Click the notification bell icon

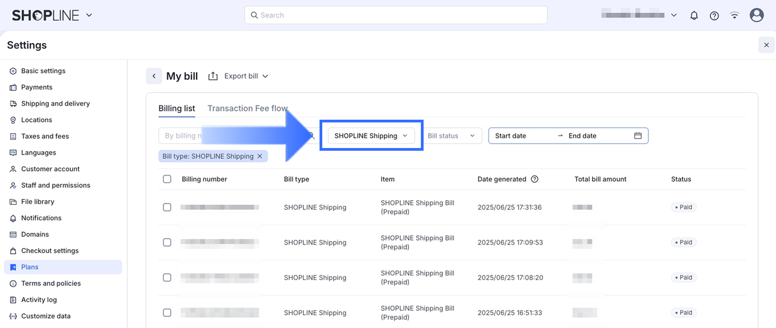pyautogui.click(x=694, y=16)
